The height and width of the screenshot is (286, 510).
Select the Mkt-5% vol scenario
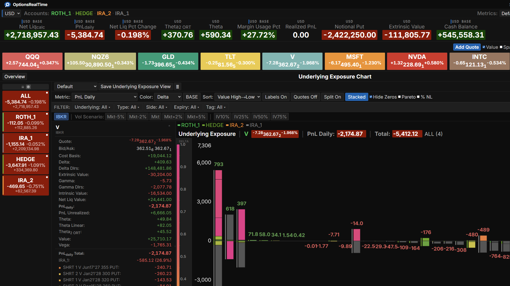[116, 117]
